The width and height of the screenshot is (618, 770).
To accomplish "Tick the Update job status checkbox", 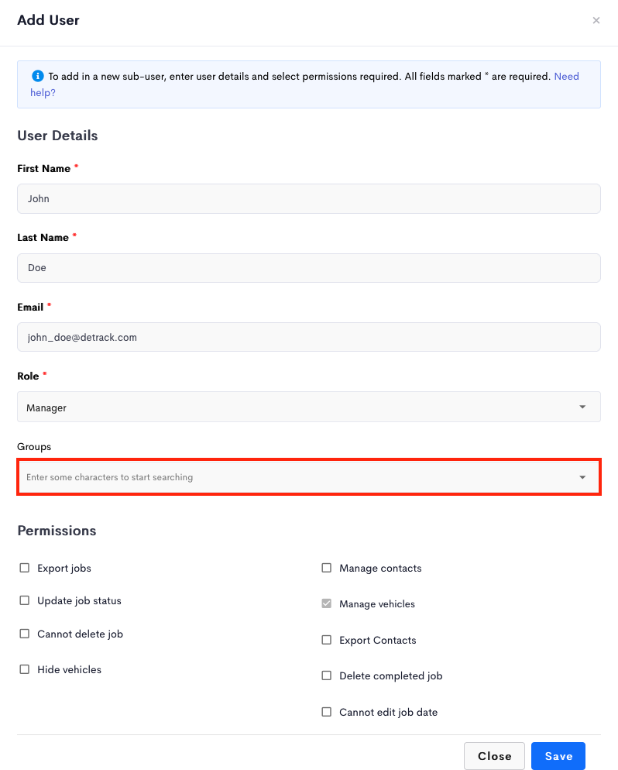I will [25, 600].
